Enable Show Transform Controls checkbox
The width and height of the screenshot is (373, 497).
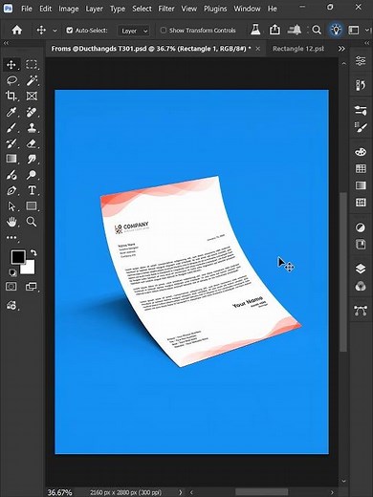click(x=164, y=31)
